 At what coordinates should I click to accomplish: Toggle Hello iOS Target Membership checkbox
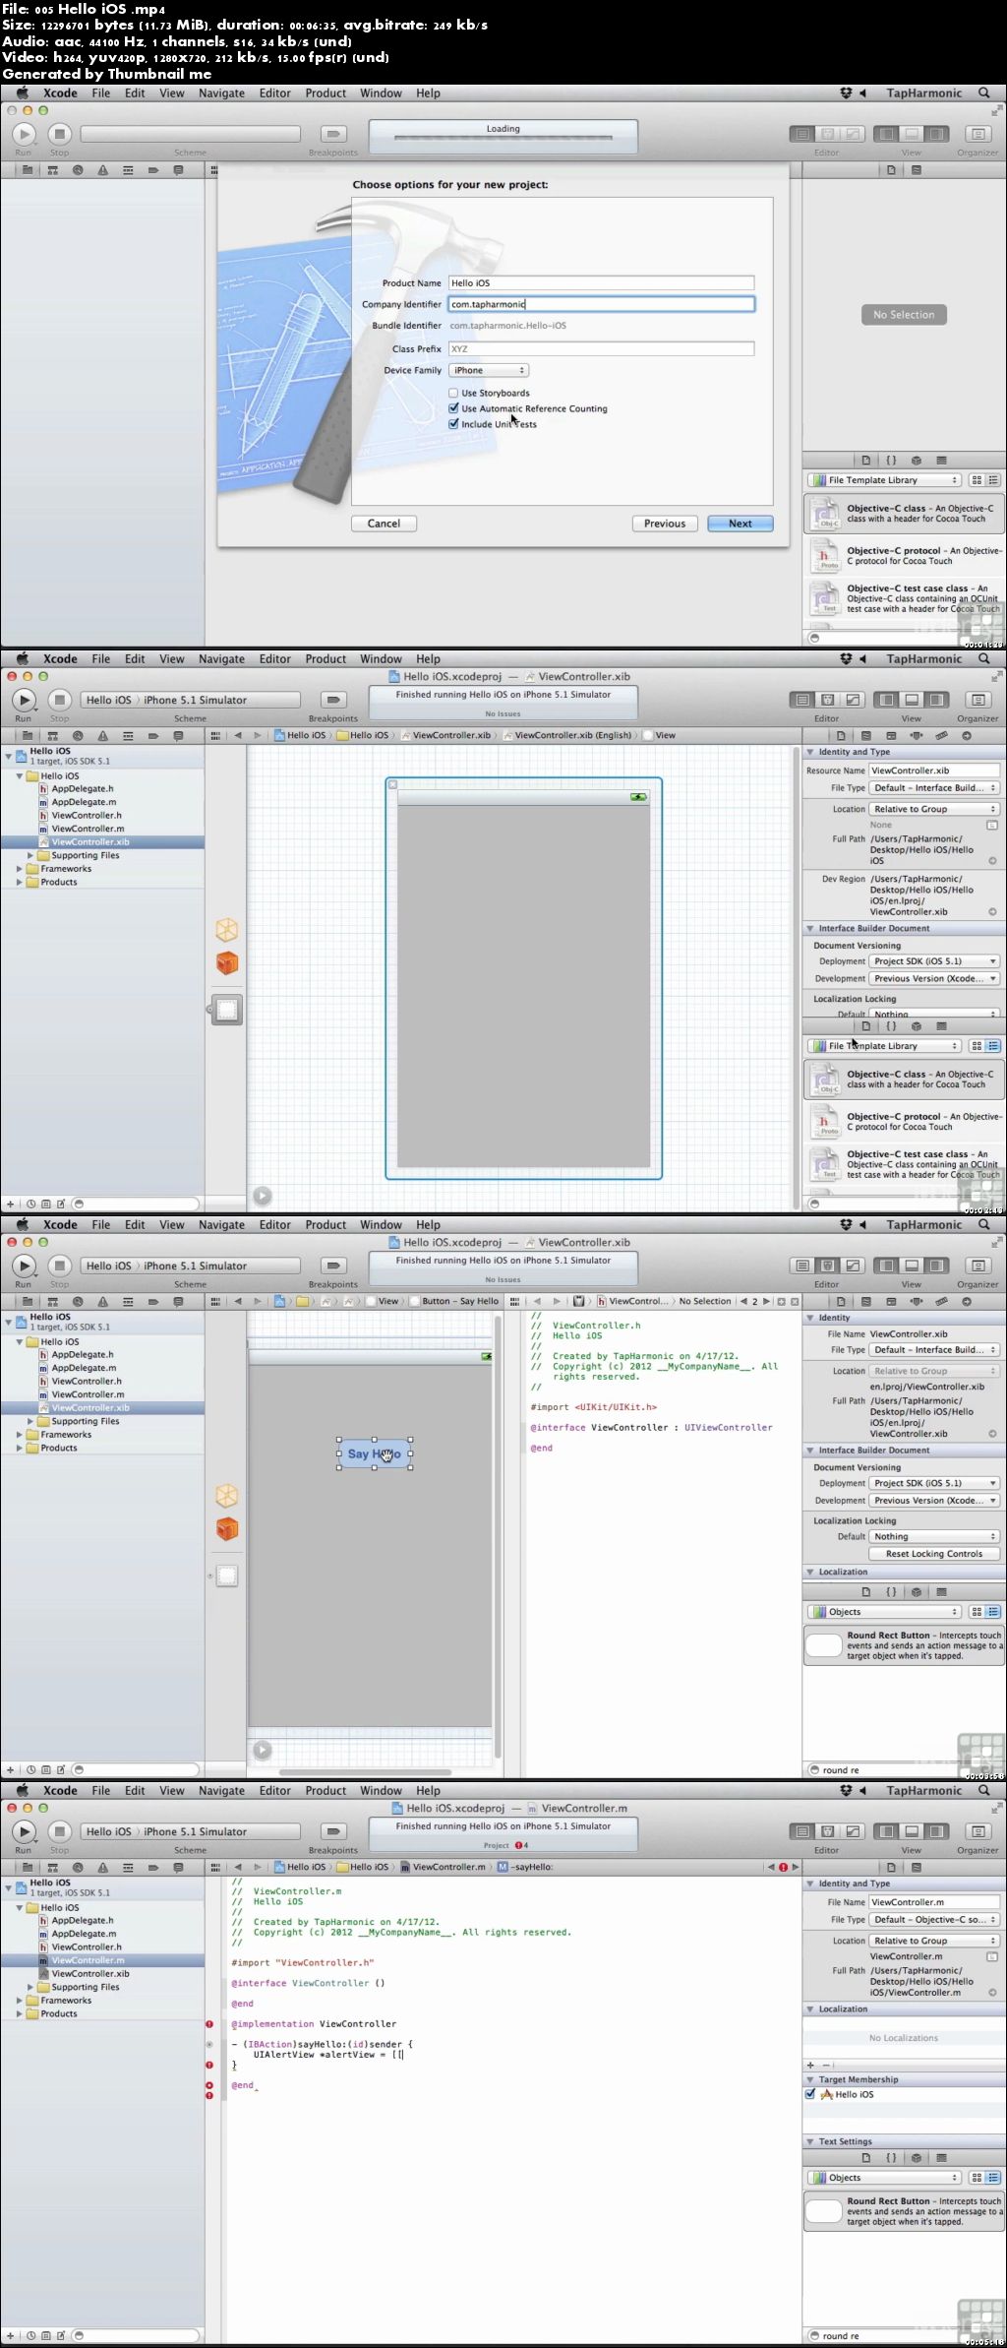pyautogui.click(x=810, y=2094)
